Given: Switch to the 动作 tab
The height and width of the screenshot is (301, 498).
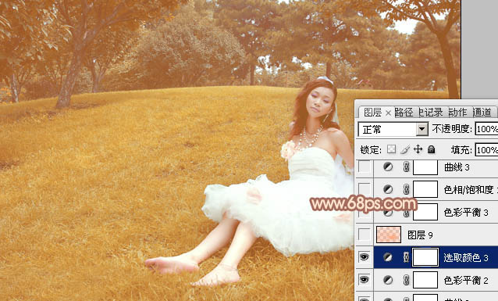Looking at the screenshot, I should tap(457, 113).
